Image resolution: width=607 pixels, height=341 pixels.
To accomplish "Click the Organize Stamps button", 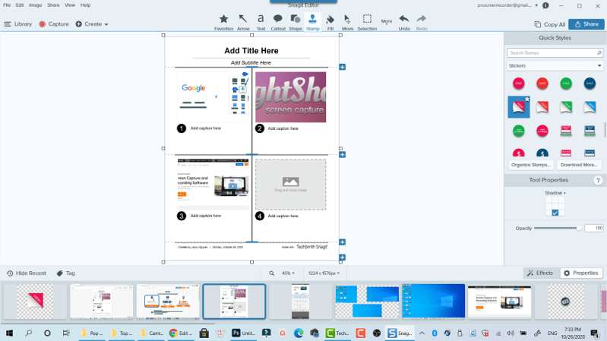I will (x=530, y=165).
